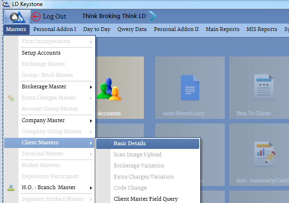The image size is (289, 203).
Task: Choose Client Master Field Query option
Action: [146, 199]
